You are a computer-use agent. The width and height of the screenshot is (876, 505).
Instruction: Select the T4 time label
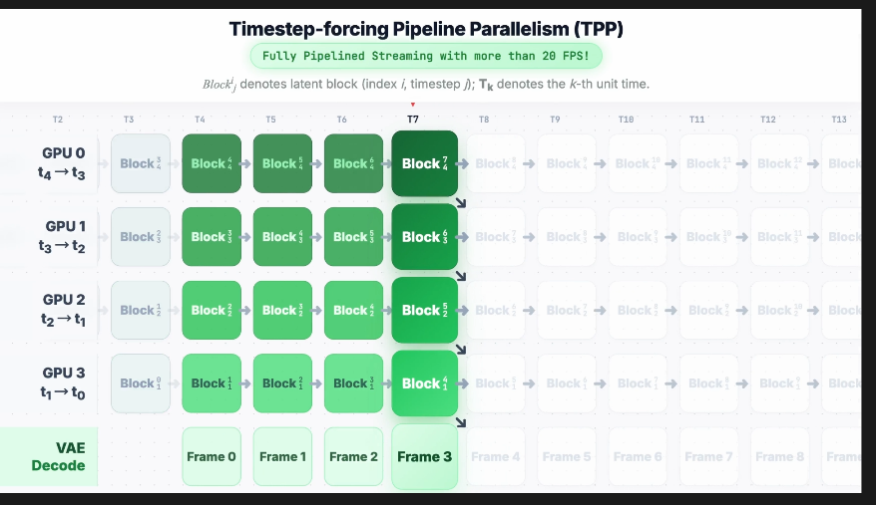click(200, 120)
